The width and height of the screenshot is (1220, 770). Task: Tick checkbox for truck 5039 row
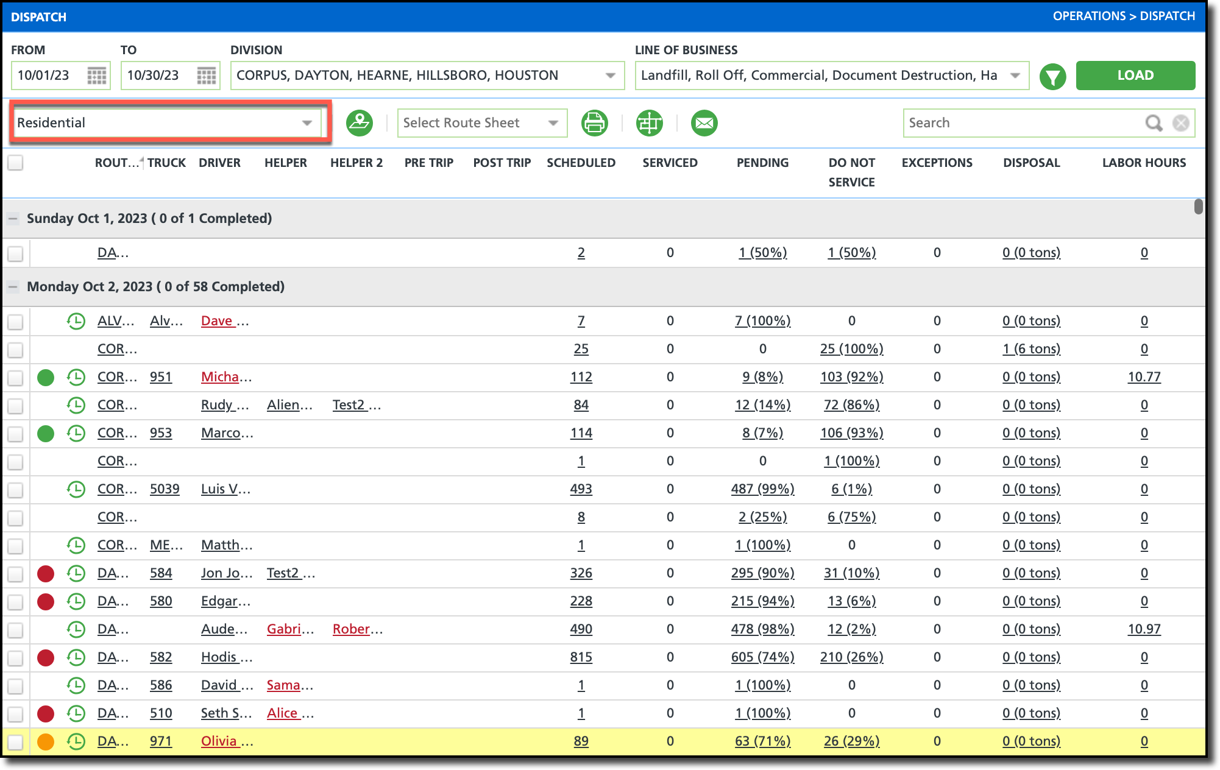tap(16, 490)
